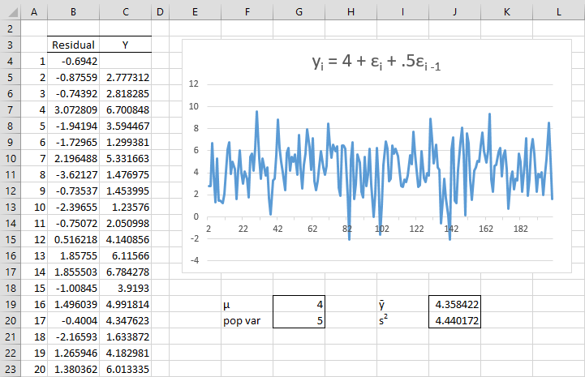The width and height of the screenshot is (585, 377).
Task: Select the s² label cell
Action: pos(402,320)
